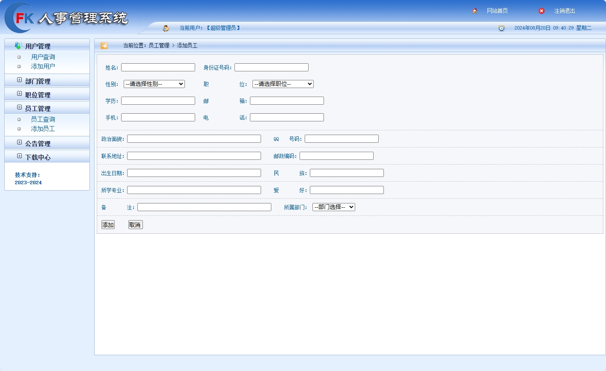The width and height of the screenshot is (606, 371).
Task: Click the home icon beside 网站首页
Action: pos(475,11)
